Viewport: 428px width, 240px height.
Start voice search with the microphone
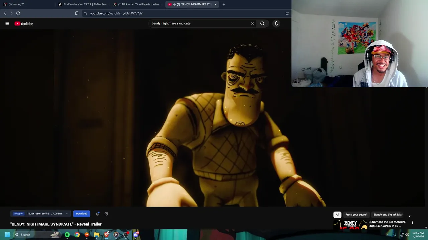[x=276, y=23]
